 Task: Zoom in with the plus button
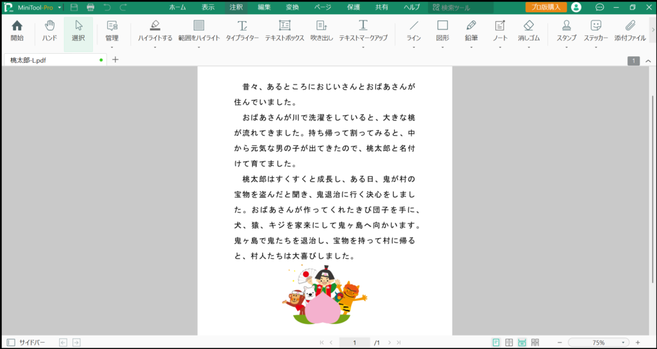pos(638,343)
